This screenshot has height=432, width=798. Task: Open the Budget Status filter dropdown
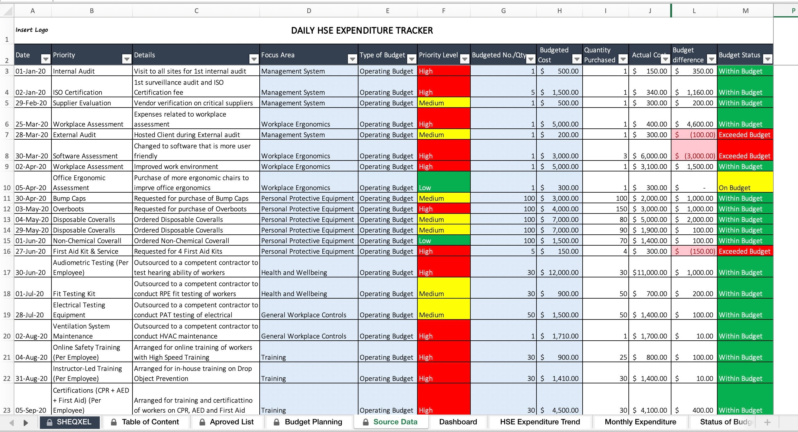tap(767, 59)
